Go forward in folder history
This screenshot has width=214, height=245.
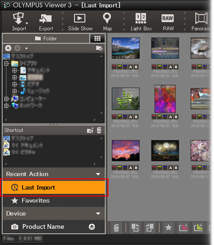point(17,48)
